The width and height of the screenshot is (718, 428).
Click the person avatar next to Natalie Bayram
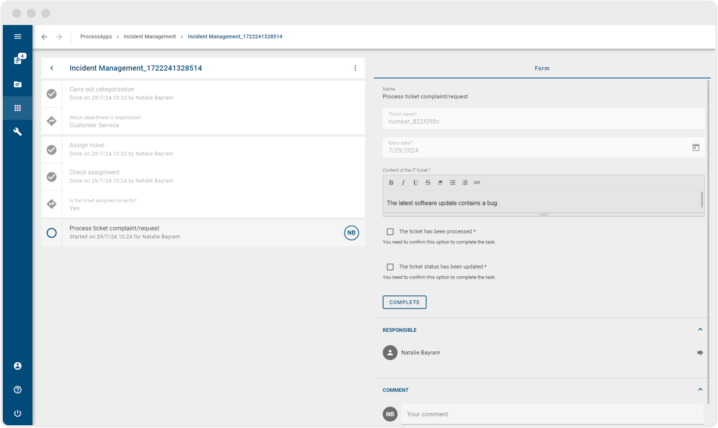click(390, 352)
